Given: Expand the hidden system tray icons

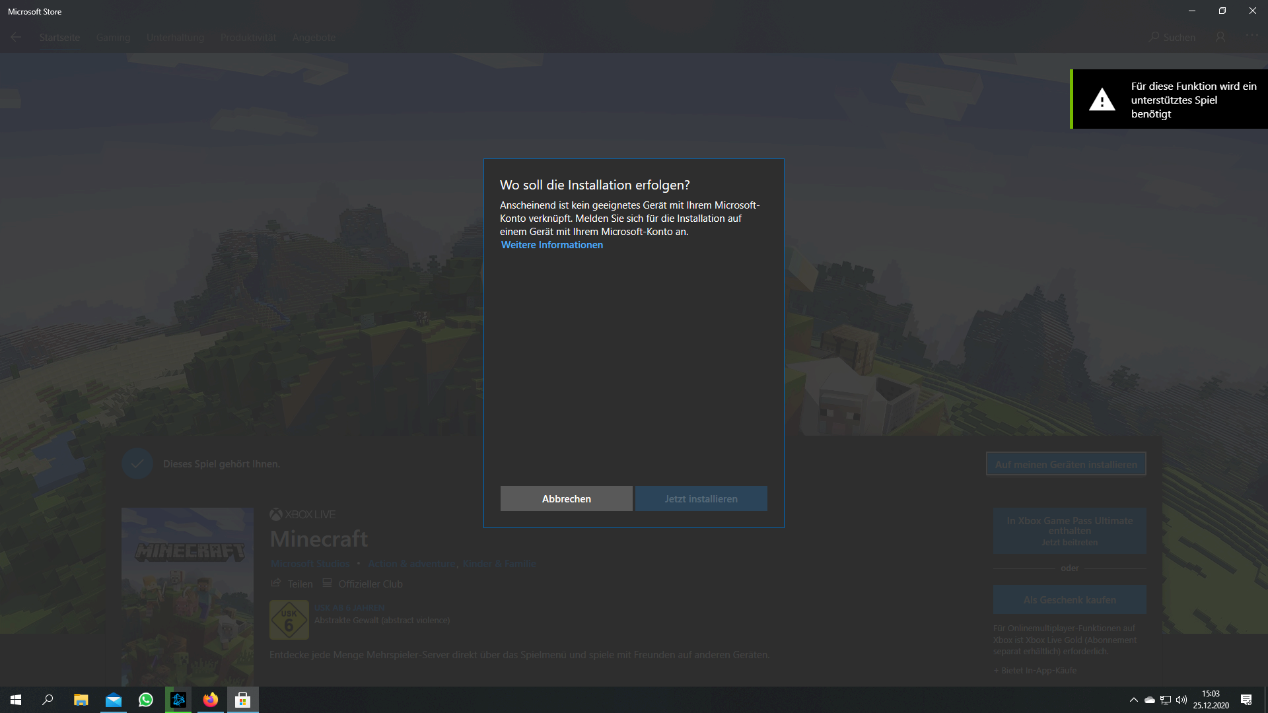Looking at the screenshot, I should tap(1133, 700).
